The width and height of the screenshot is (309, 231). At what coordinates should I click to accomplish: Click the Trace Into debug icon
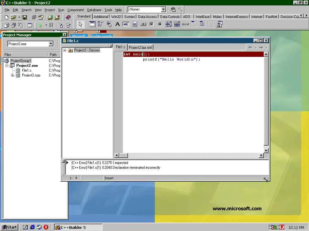[61, 25]
